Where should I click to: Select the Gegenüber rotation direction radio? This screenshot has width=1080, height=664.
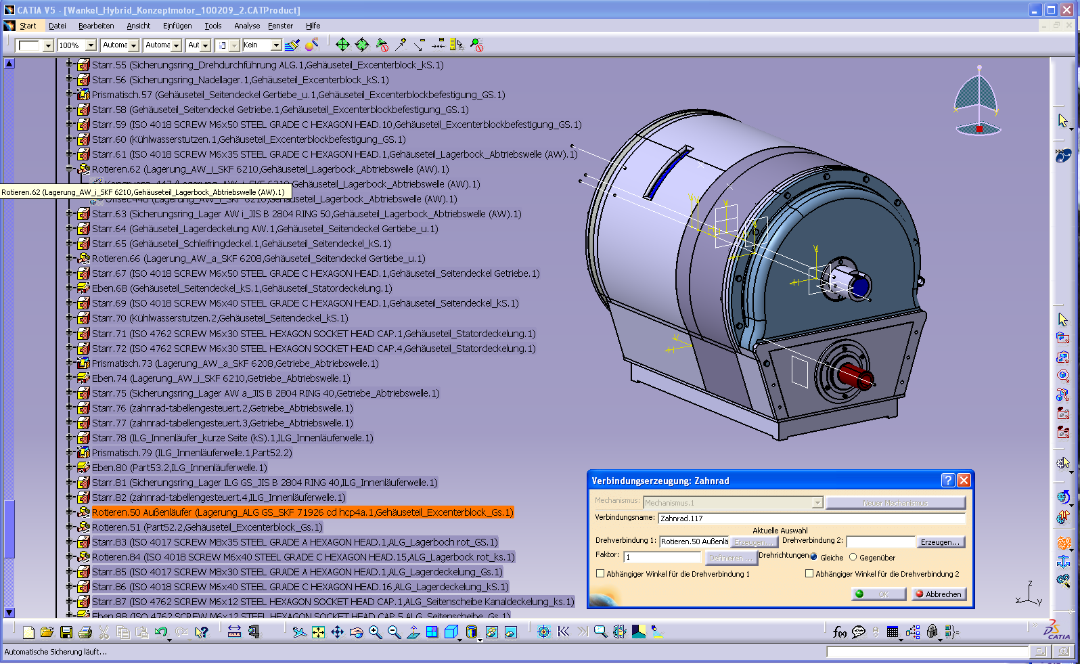click(853, 557)
